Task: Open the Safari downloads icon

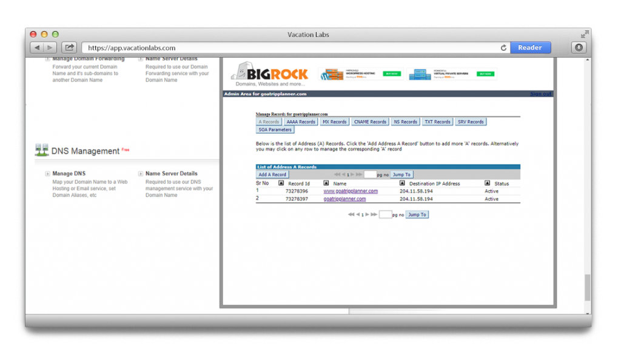Action: pyautogui.click(x=579, y=48)
